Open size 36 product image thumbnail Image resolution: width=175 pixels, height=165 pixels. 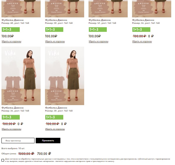click(21, 76)
